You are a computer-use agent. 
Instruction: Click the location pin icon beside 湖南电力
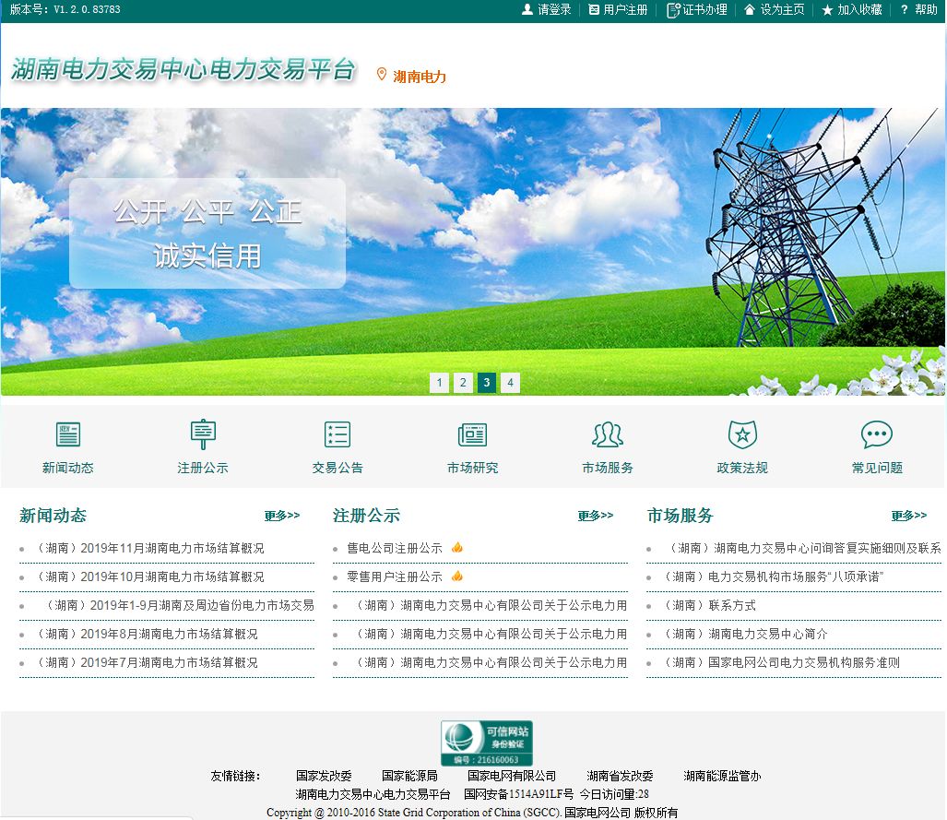click(381, 75)
